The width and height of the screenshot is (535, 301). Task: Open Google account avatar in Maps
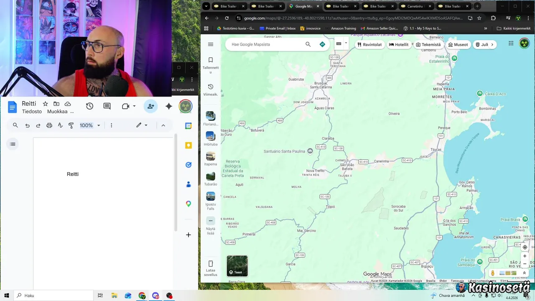[x=524, y=43]
